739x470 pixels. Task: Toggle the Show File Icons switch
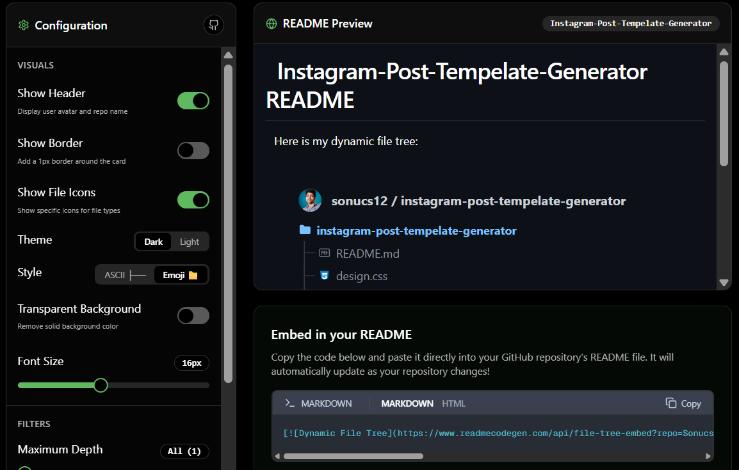coord(193,200)
